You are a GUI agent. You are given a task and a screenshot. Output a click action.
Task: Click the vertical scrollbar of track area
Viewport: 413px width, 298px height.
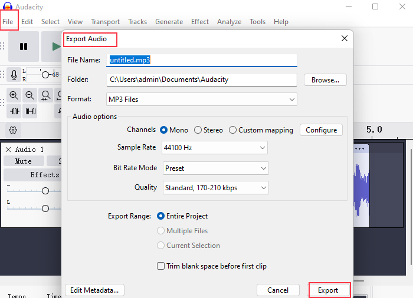tap(411, 207)
